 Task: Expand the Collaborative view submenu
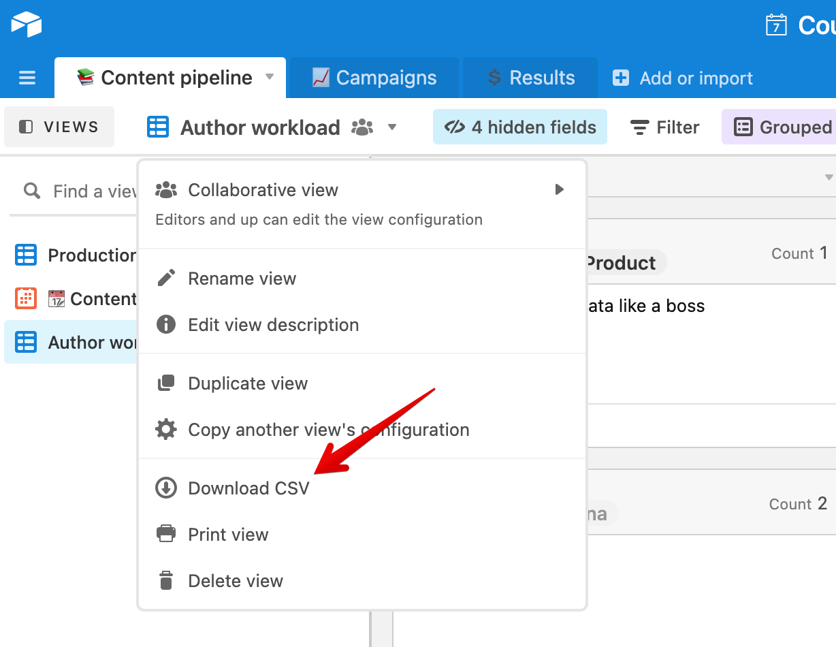coord(559,190)
